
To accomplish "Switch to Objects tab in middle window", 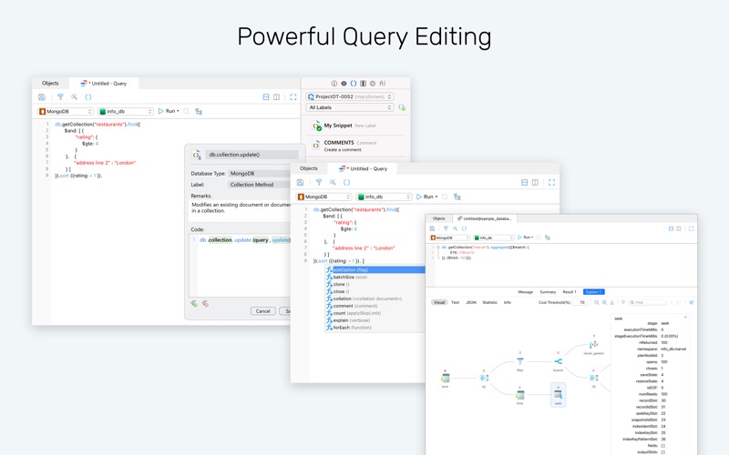I will 309,168.
